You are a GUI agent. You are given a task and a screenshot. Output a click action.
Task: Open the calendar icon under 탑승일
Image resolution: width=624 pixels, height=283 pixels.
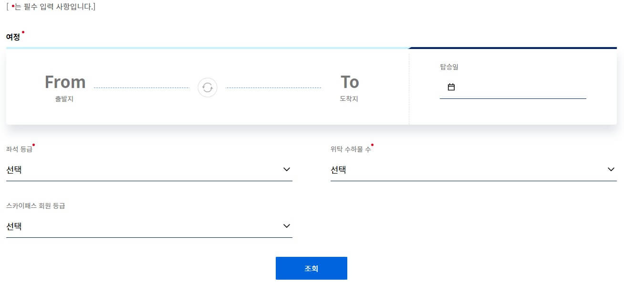[450, 87]
